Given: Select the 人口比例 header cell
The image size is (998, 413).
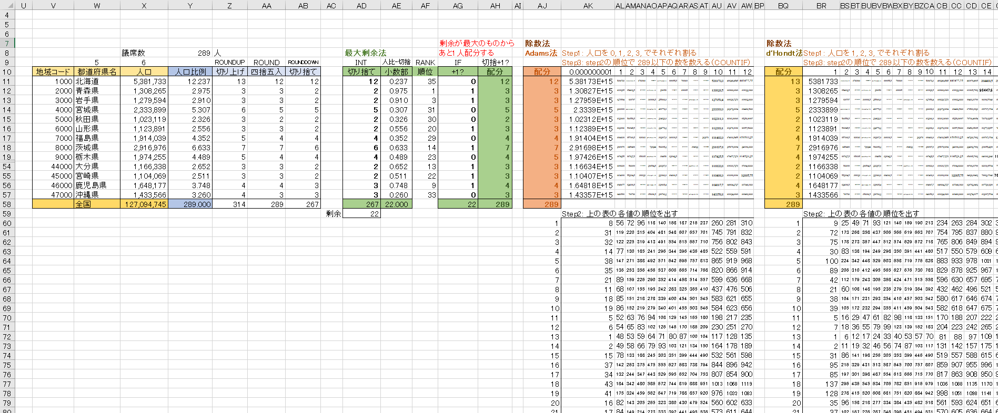Looking at the screenshot, I should pyautogui.click(x=190, y=72).
